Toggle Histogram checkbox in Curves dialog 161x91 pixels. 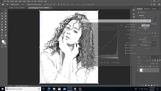tap(126, 48)
